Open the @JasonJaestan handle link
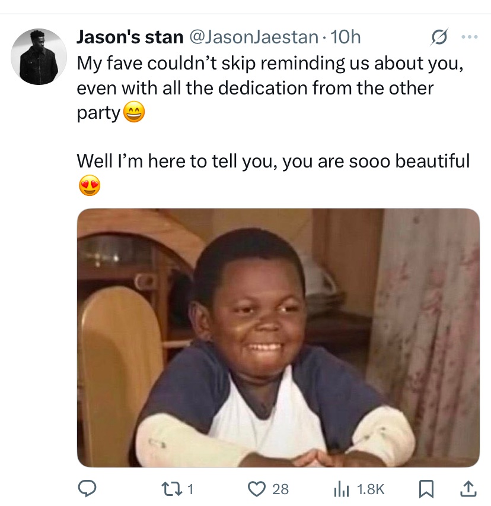The image size is (491, 506). [x=254, y=37]
